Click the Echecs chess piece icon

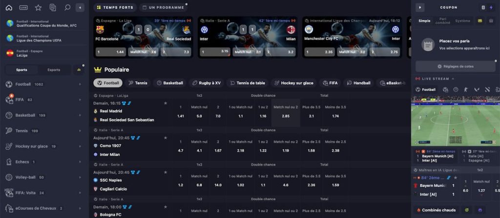coord(9,162)
